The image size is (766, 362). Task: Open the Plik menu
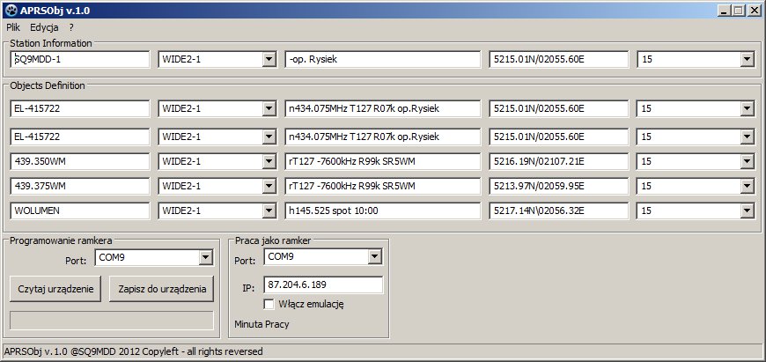click(13, 27)
